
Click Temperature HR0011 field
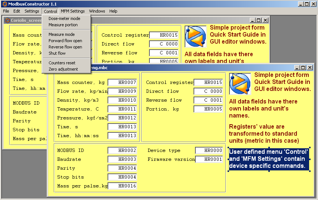pyautogui.click(x=122, y=109)
